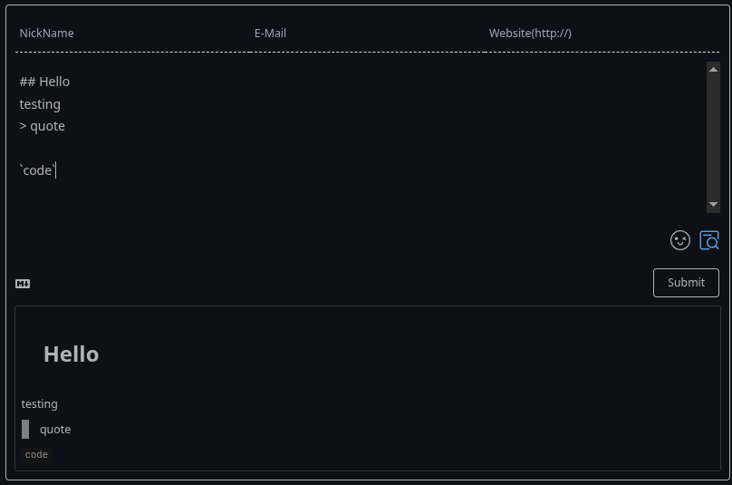Click the rendered quote text in preview
This screenshot has width=732, height=485.
coord(55,430)
